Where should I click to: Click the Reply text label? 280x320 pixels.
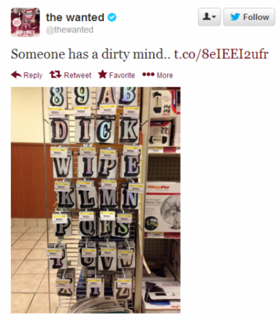coord(33,75)
